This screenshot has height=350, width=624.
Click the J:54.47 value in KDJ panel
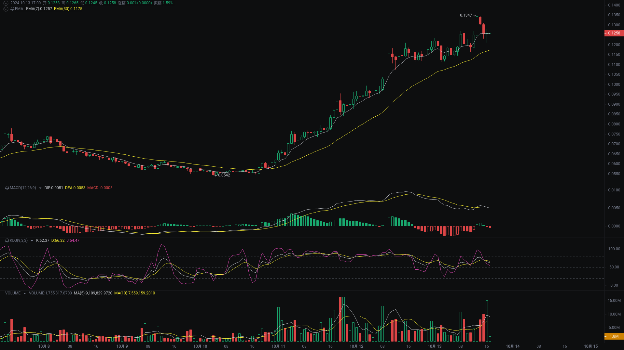73,240
